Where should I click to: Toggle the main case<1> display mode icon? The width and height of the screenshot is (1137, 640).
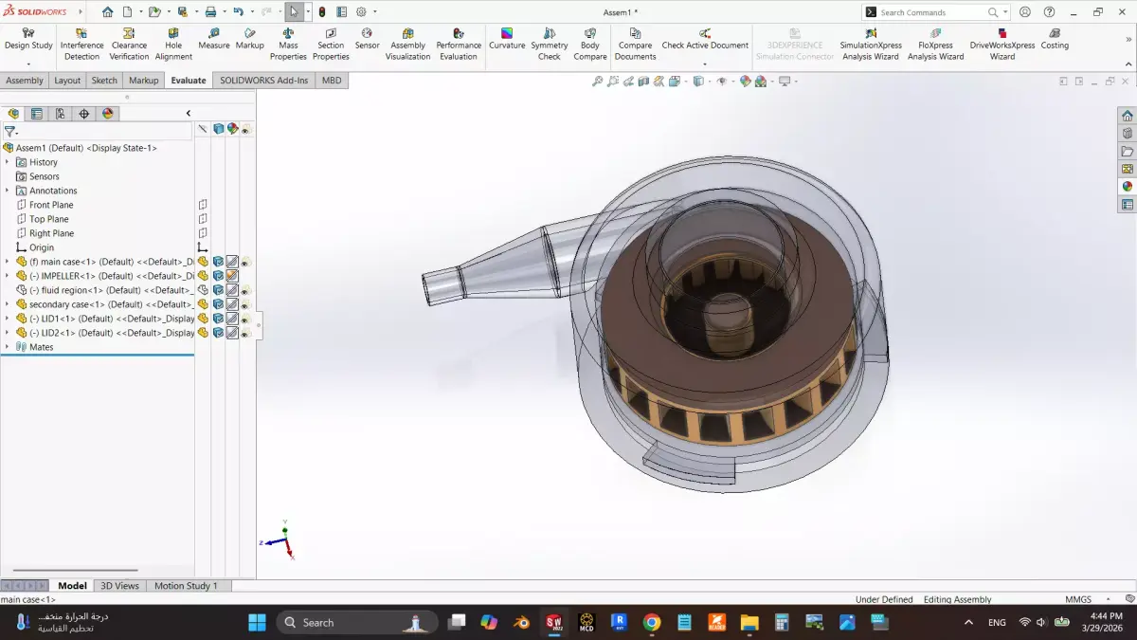tap(233, 263)
